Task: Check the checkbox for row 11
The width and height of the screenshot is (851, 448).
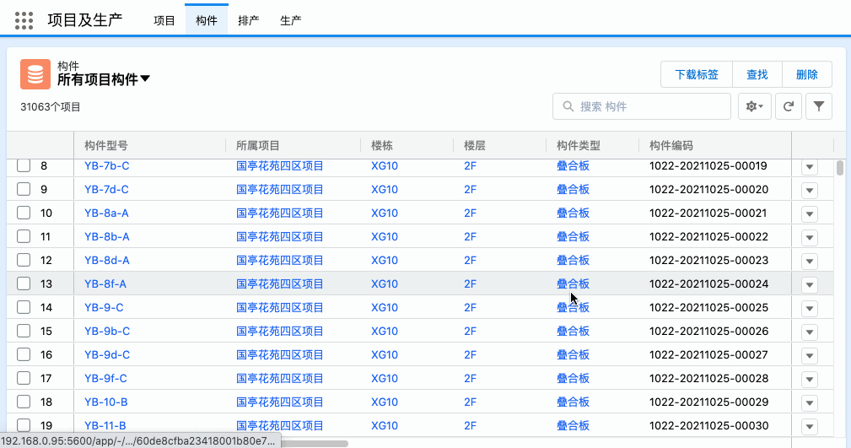Action: click(24, 236)
